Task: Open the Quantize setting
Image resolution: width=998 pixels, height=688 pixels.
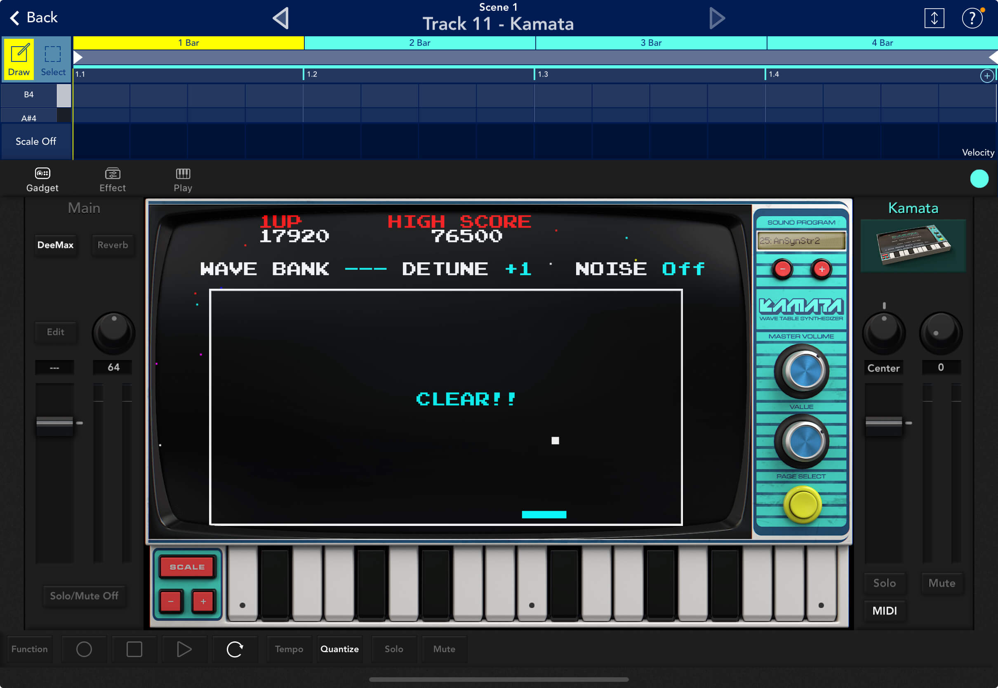Action: click(339, 649)
